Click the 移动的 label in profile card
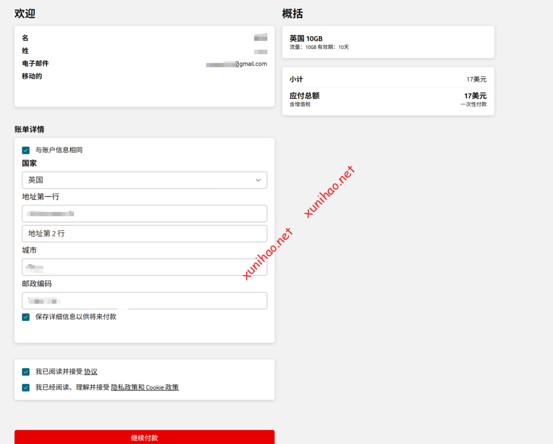The width and height of the screenshot is (553, 444). pos(32,76)
